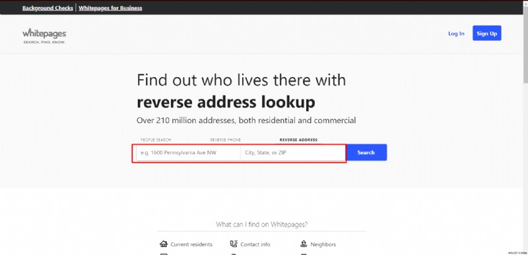
Task: Click the Current residents house icon
Action: tap(164, 244)
